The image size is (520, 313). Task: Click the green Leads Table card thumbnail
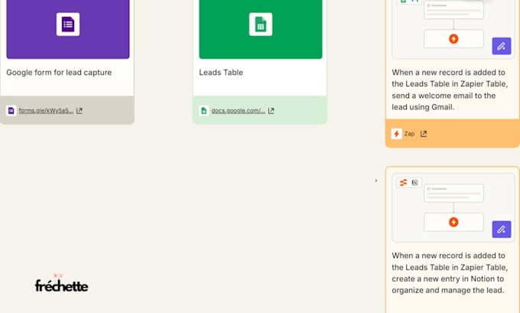pyautogui.click(x=261, y=29)
